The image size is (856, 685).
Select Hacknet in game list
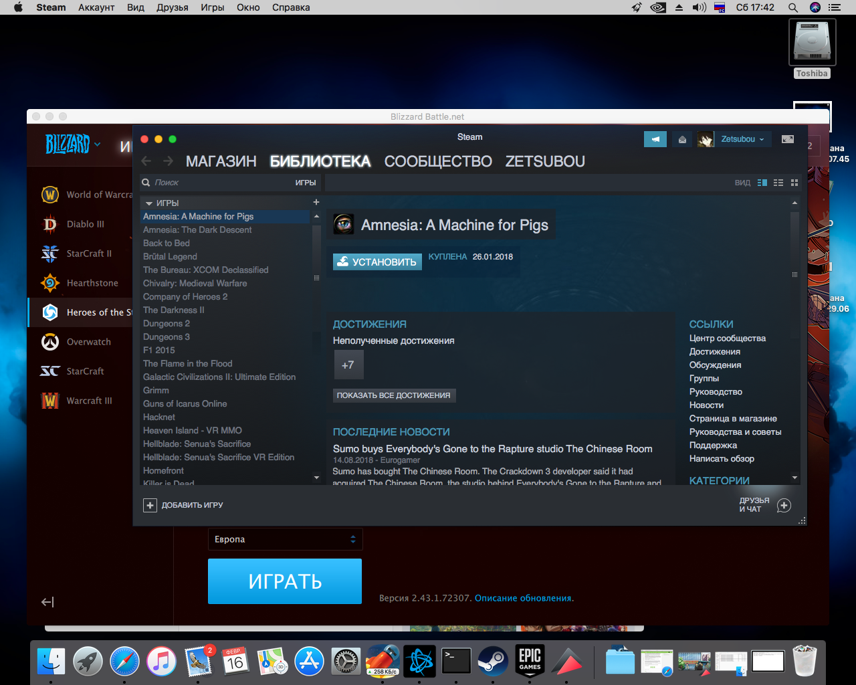point(159,417)
